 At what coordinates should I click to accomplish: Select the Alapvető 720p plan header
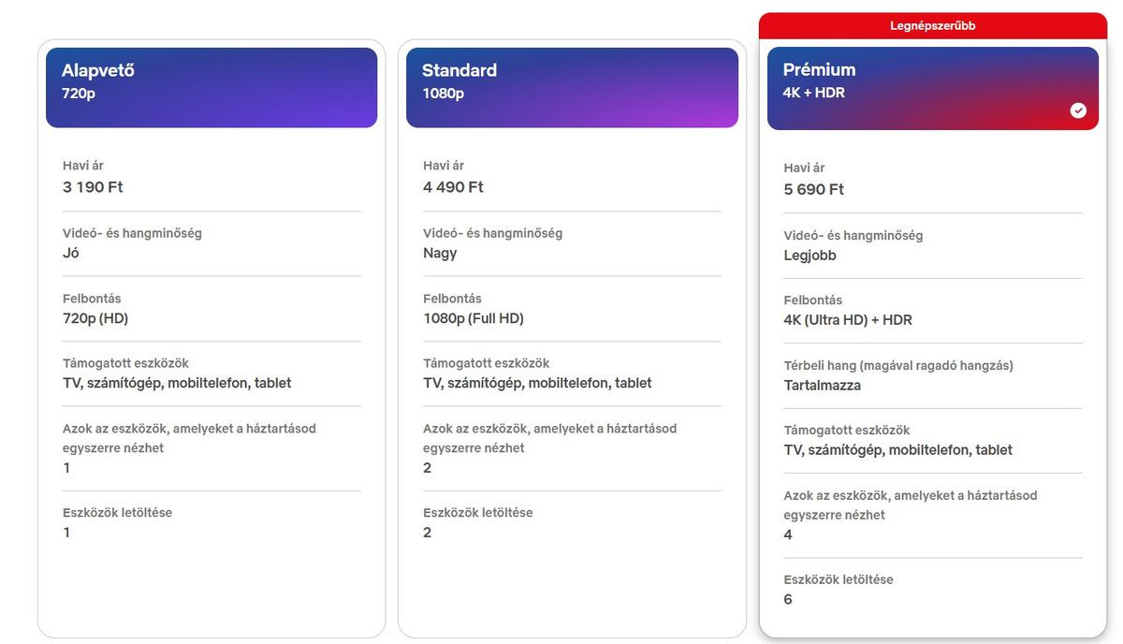tap(211, 87)
